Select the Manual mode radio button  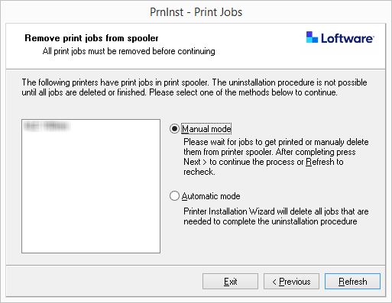pyautogui.click(x=174, y=129)
